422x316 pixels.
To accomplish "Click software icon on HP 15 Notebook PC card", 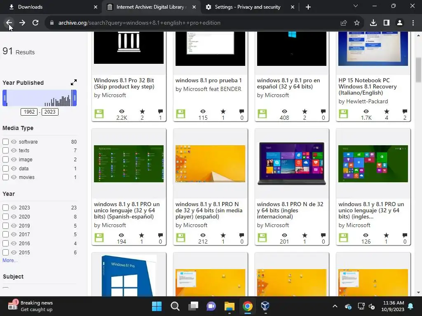I will pos(343,114).
